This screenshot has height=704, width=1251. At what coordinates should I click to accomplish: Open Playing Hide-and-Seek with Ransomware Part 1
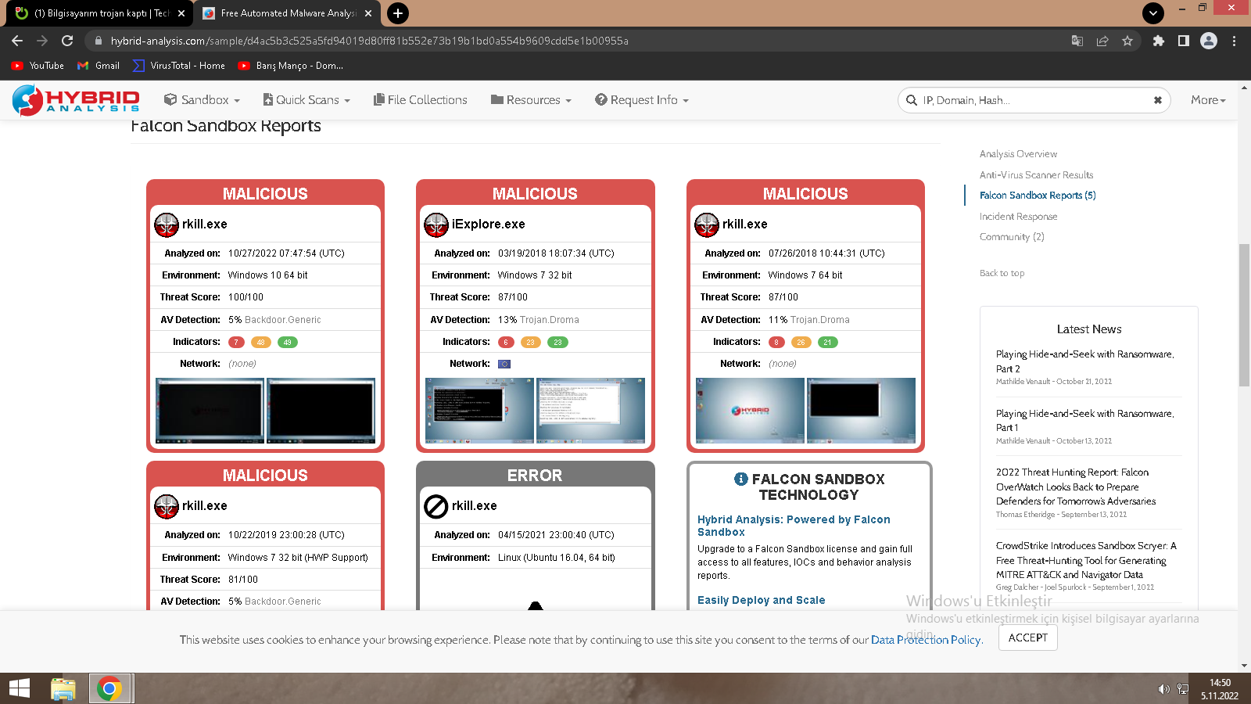coord(1085,421)
